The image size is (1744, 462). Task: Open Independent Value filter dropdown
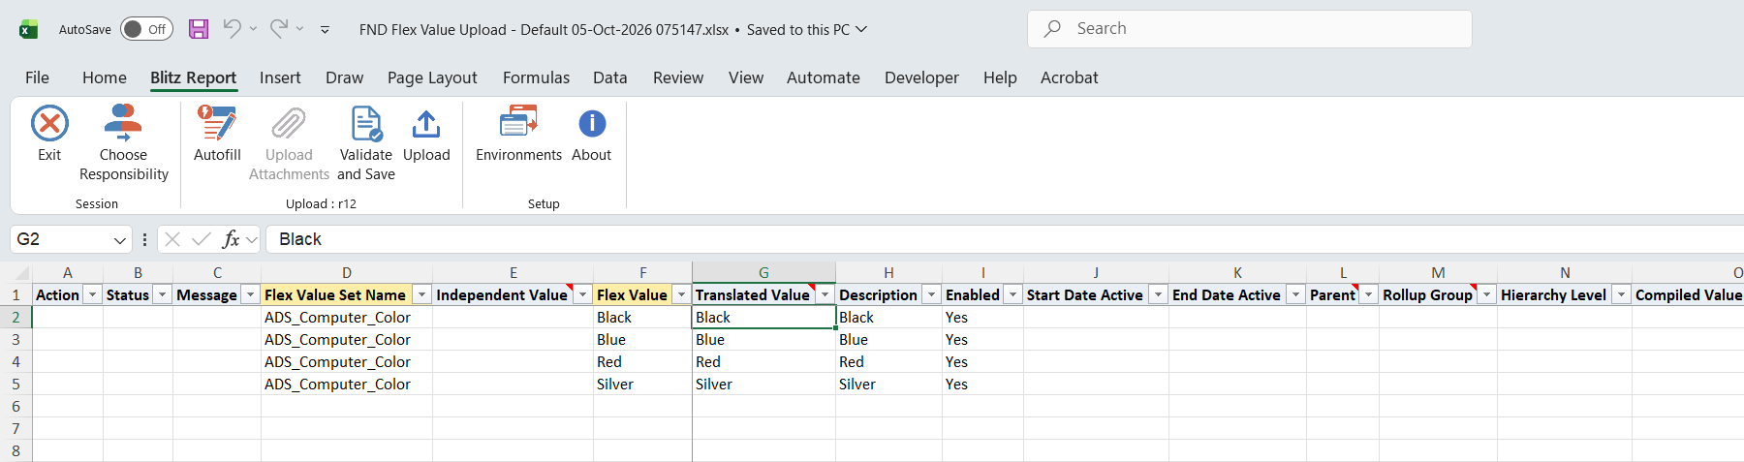click(x=582, y=294)
